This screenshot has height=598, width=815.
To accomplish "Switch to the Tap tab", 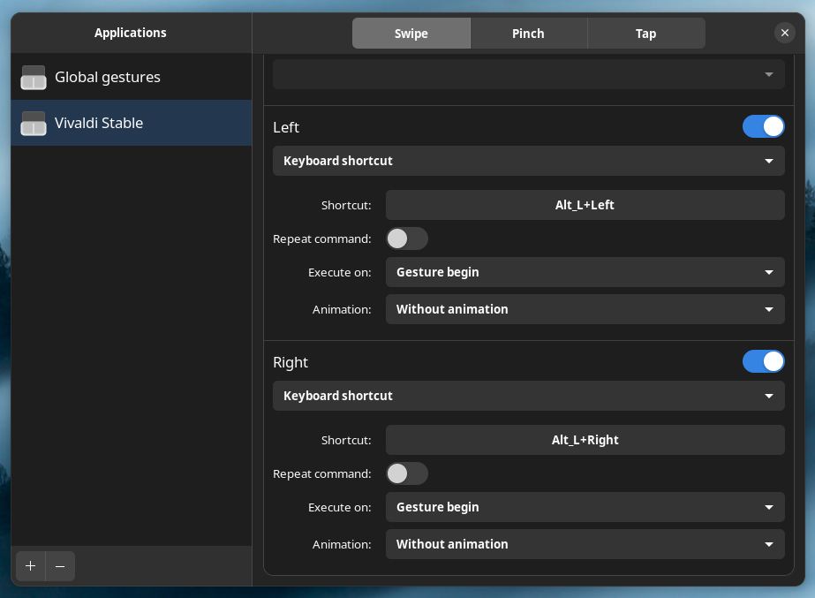I will click(x=645, y=33).
